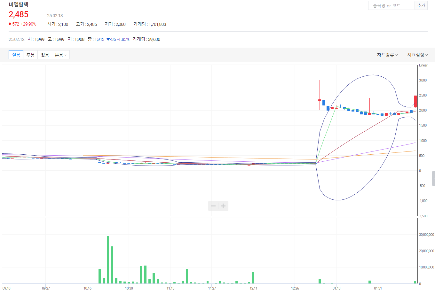435x294 pixels.
Task: Open the 지표설정 indicator settings dropdown
Action: pyautogui.click(x=417, y=55)
